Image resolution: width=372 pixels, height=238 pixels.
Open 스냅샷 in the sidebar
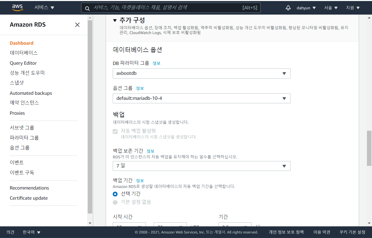tap(17, 83)
